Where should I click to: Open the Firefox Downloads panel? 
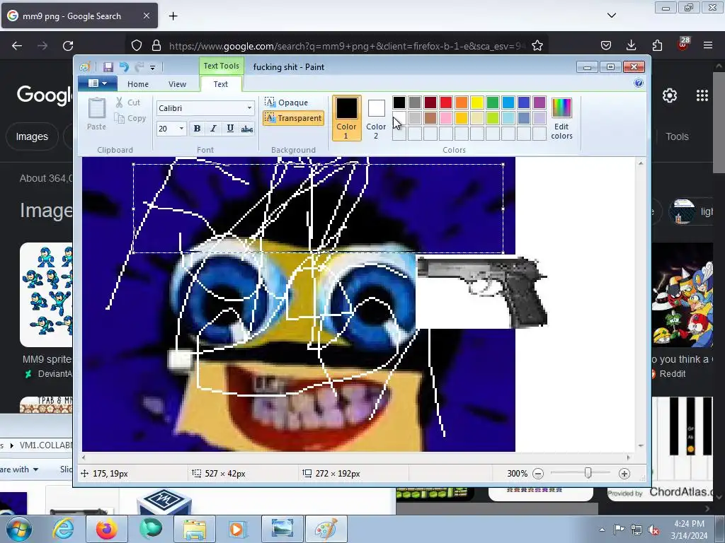tap(631, 45)
